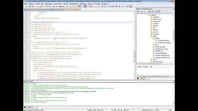Toggle Word Wrap toolbar icon
The width and height of the screenshot is (198, 111).
[x=79, y=6]
